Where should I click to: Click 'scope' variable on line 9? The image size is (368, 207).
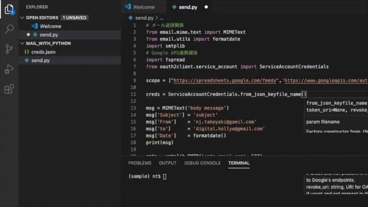click(153, 80)
